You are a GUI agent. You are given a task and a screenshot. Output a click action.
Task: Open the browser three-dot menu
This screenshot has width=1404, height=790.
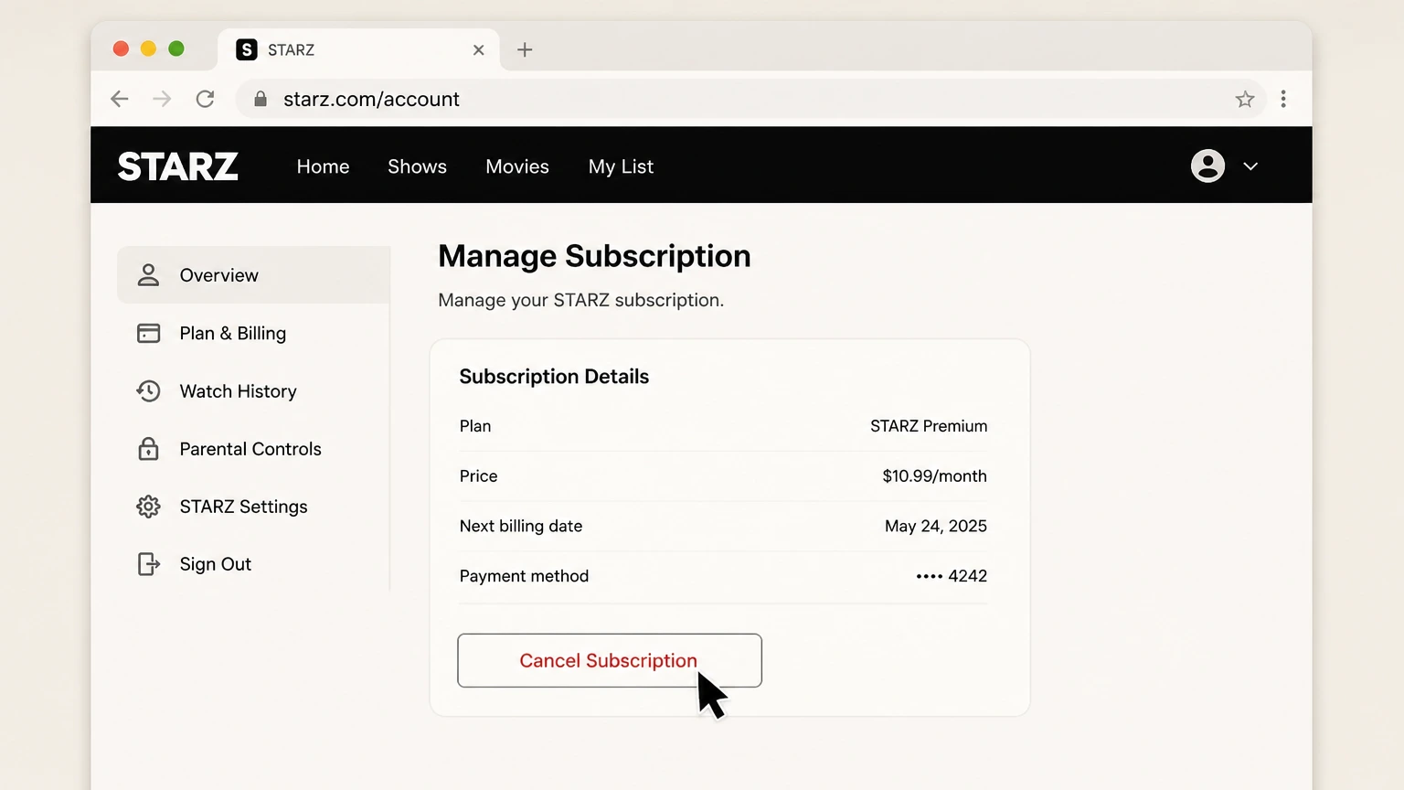click(1283, 99)
